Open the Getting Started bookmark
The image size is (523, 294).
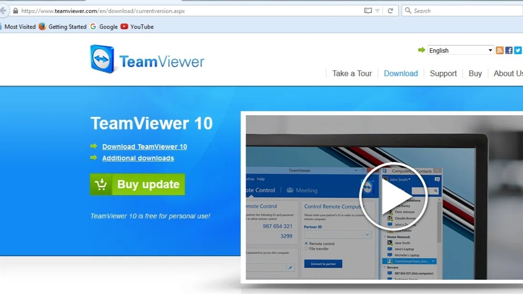(x=63, y=27)
